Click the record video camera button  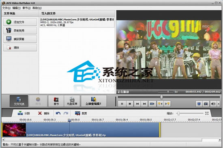tap(20, 30)
